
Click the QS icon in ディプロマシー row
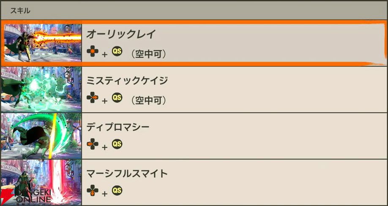click(117, 144)
